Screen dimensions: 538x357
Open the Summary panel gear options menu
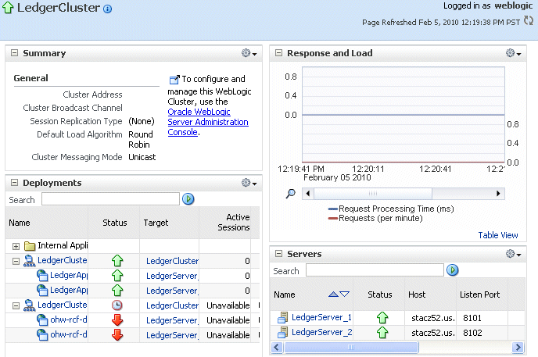click(249, 53)
